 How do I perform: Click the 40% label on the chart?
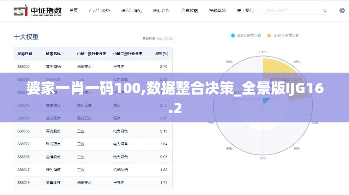(x=296, y=148)
